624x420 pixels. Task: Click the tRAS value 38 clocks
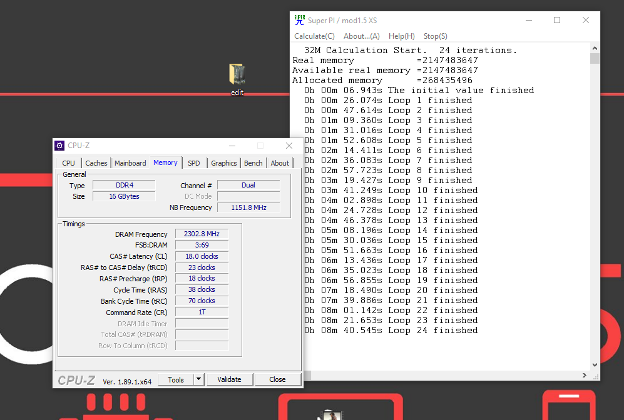pos(202,289)
